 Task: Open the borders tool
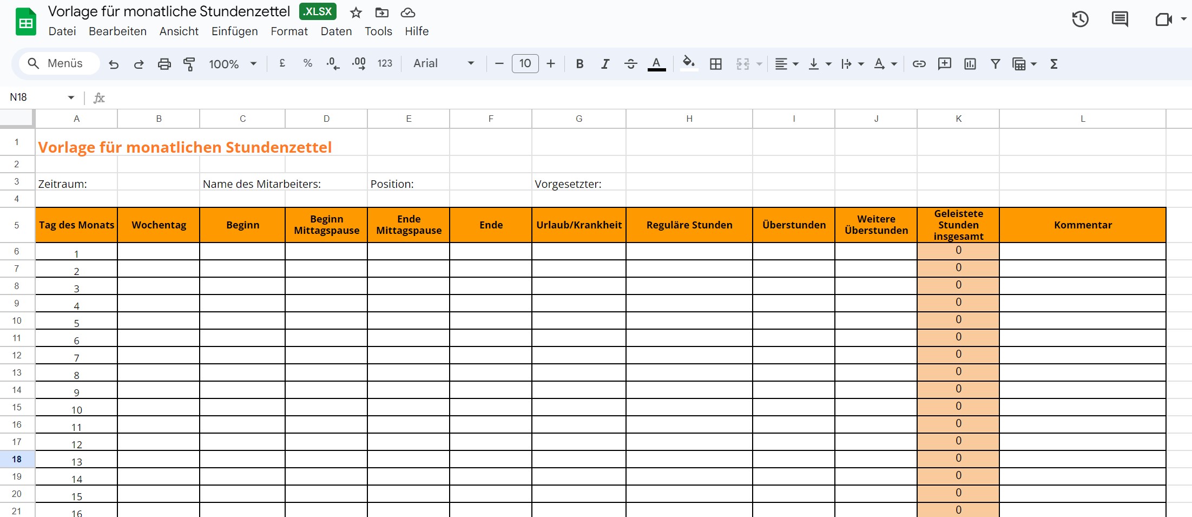[x=715, y=64]
